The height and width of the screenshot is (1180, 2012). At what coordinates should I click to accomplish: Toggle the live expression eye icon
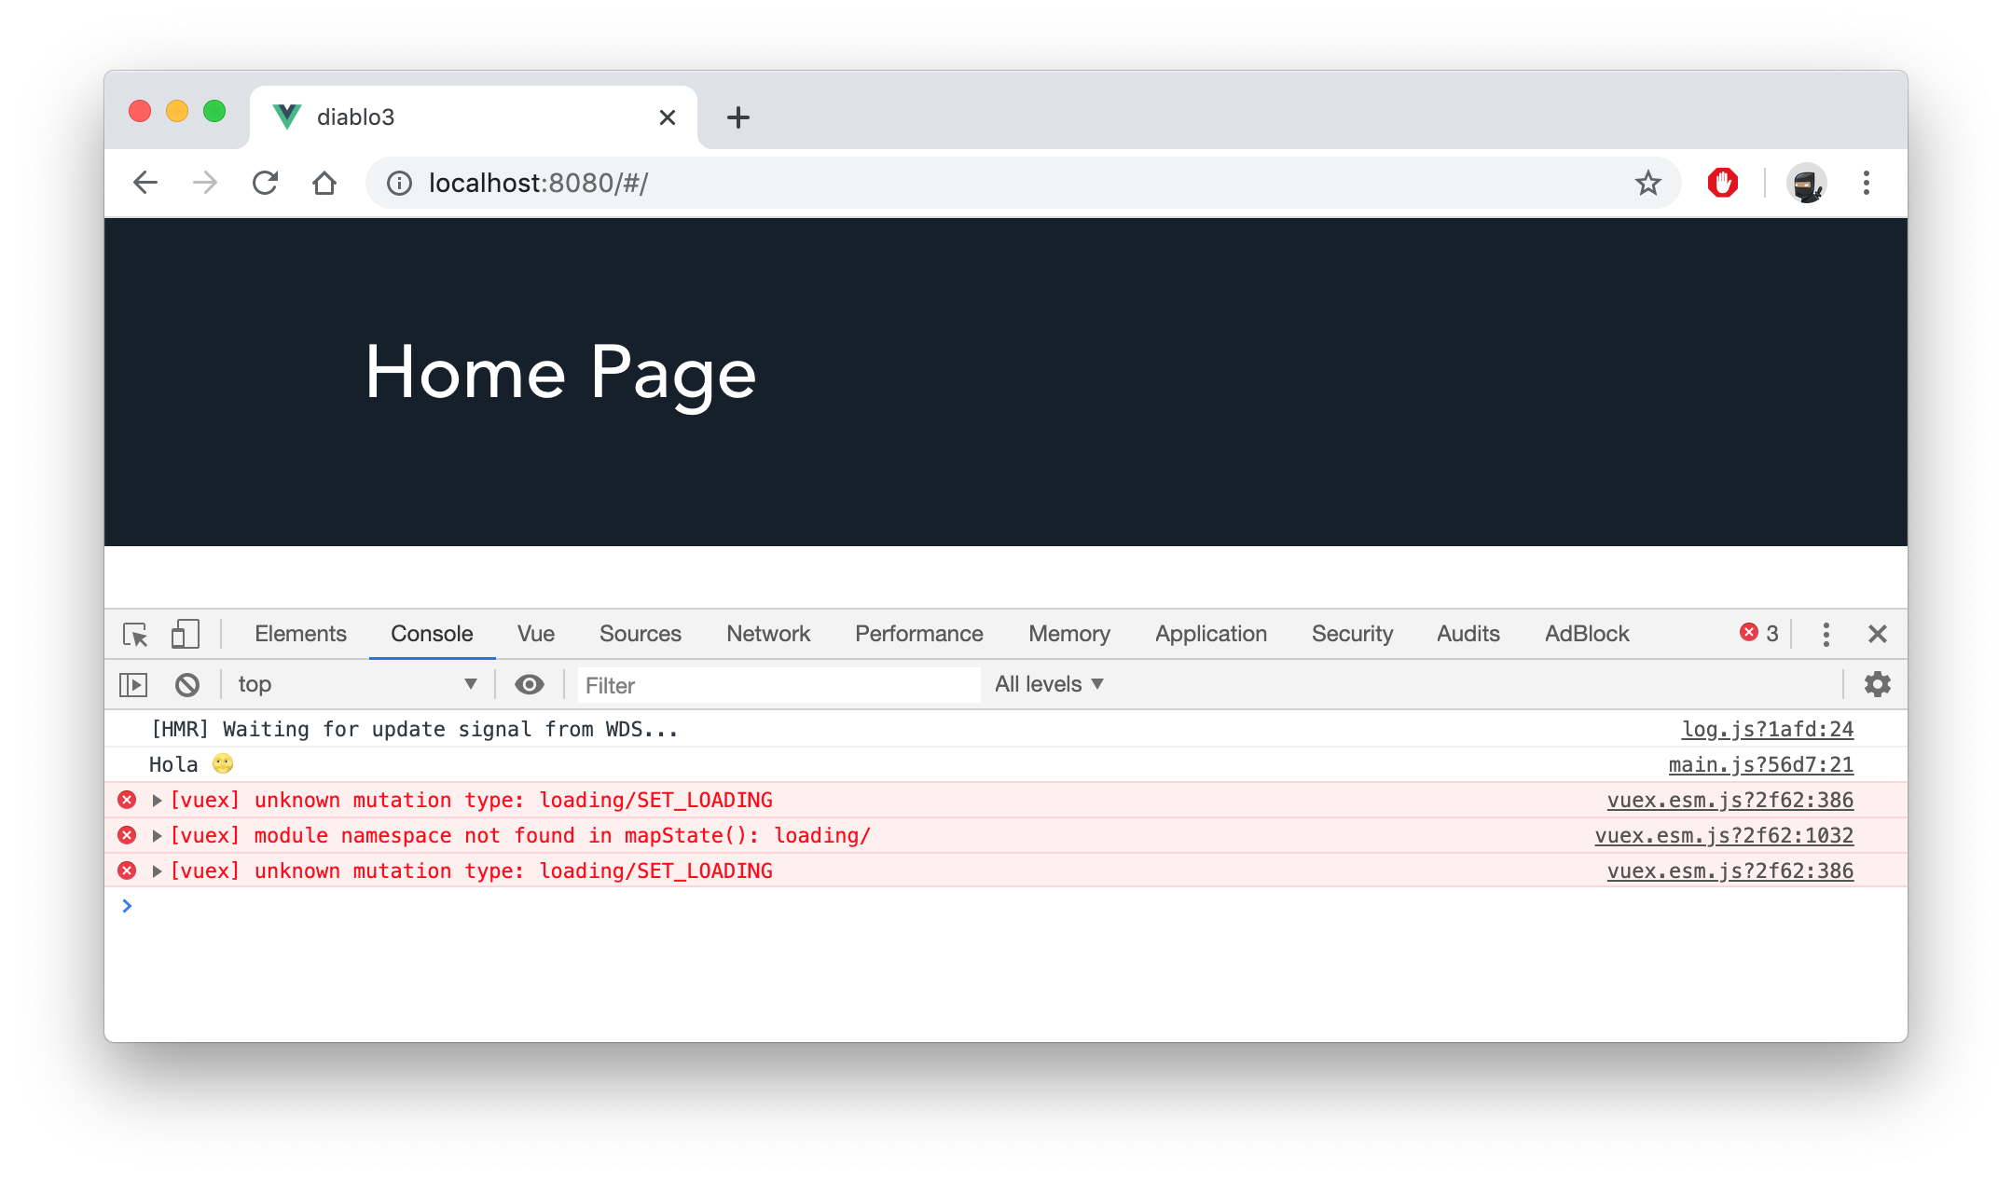(x=530, y=685)
